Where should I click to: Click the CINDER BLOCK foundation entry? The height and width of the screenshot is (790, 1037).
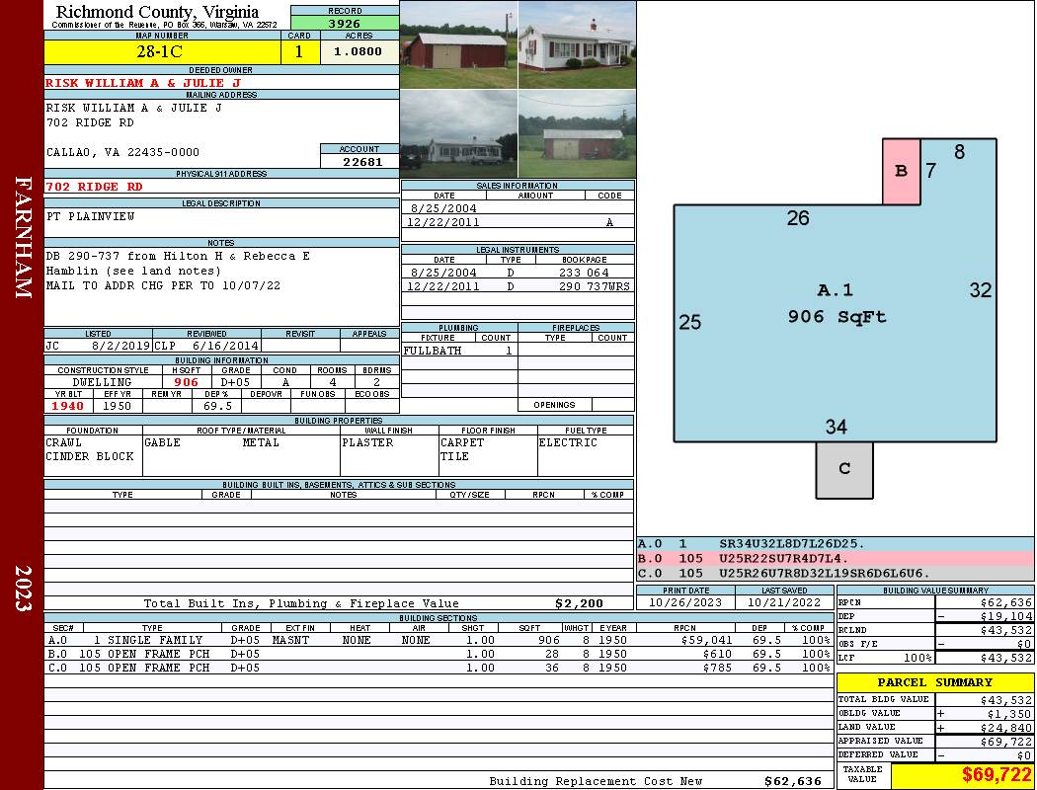(90, 456)
